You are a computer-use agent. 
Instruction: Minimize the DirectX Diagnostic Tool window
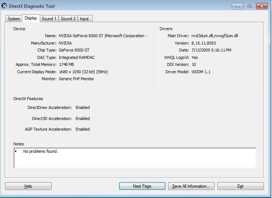[x=237, y=6]
